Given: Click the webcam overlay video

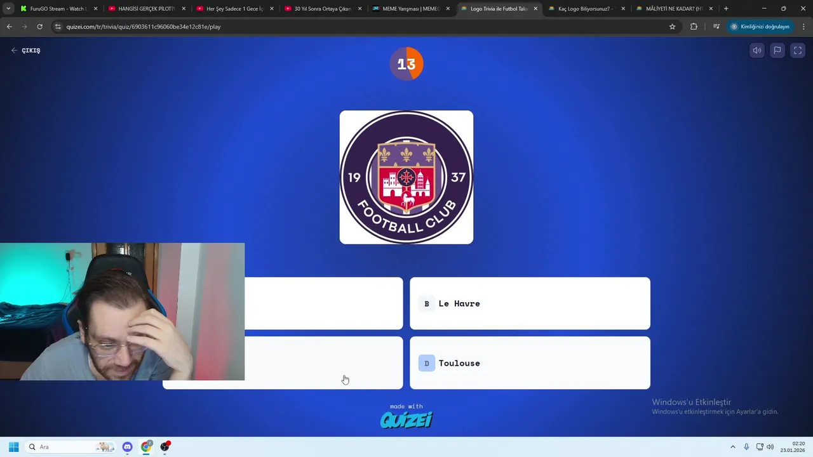Looking at the screenshot, I should coord(122,312).
